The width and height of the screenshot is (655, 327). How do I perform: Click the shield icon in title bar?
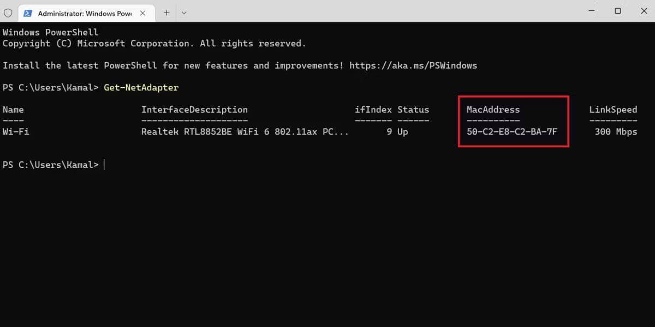(x=8, y=13)
